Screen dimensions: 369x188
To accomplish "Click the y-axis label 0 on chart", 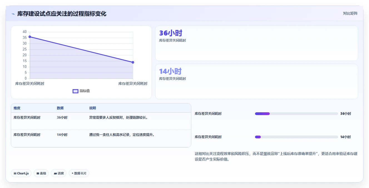I will click(26, 78).
